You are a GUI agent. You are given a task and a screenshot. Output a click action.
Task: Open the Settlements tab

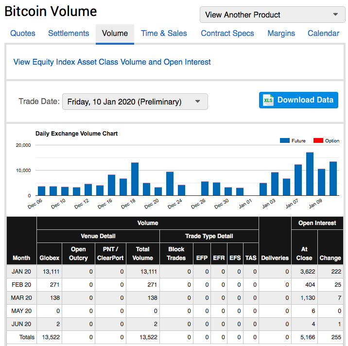[69, 33]
